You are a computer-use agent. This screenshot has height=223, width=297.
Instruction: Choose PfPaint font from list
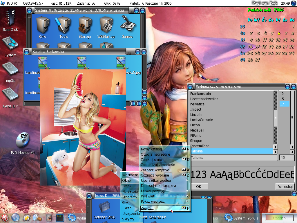pyautogui.click(x=231, y=136)
